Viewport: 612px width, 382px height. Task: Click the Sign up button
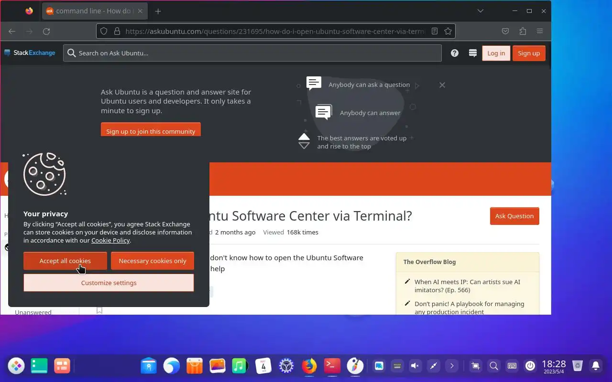point(529,53)
